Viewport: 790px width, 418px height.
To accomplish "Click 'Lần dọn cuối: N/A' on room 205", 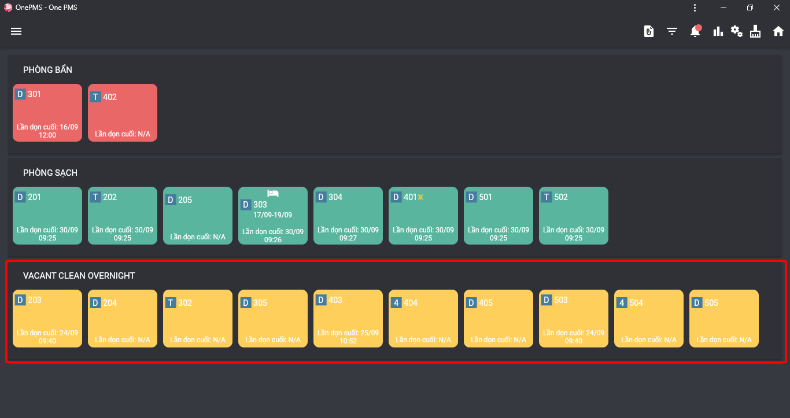I will 198,237.
